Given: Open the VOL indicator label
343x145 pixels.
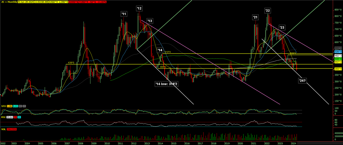Looking at the screenshot, I should point(3,129).
